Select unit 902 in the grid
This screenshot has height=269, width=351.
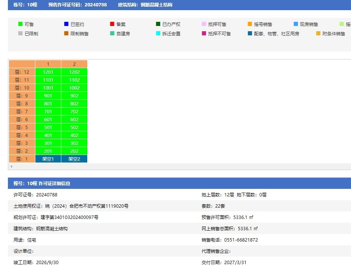(74, 96)
